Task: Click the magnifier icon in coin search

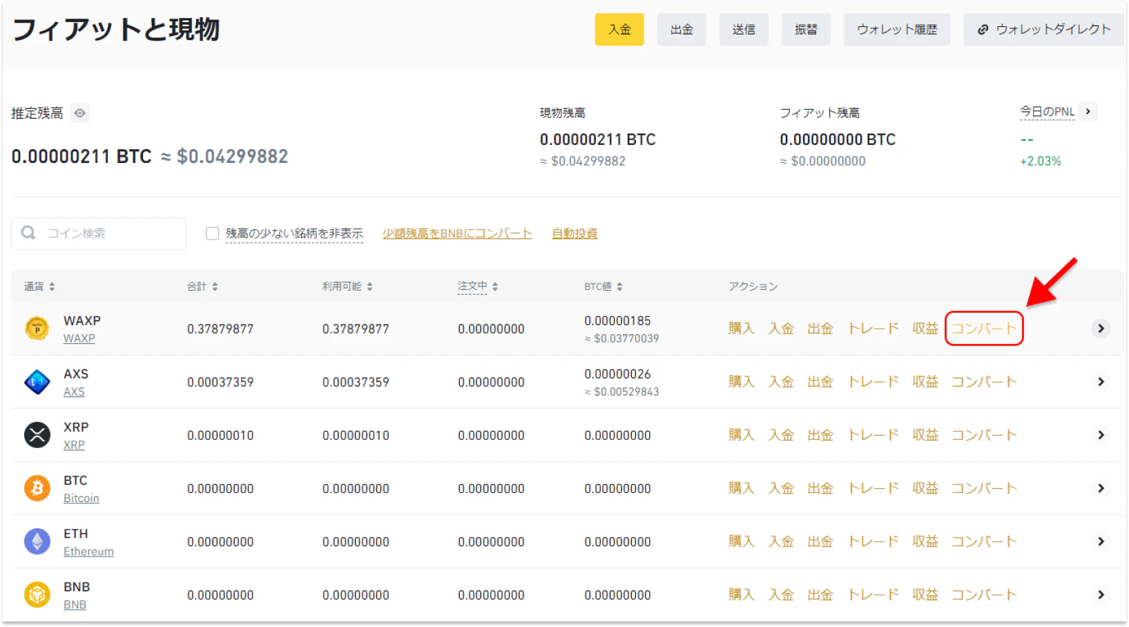Action: pos(28,233)
